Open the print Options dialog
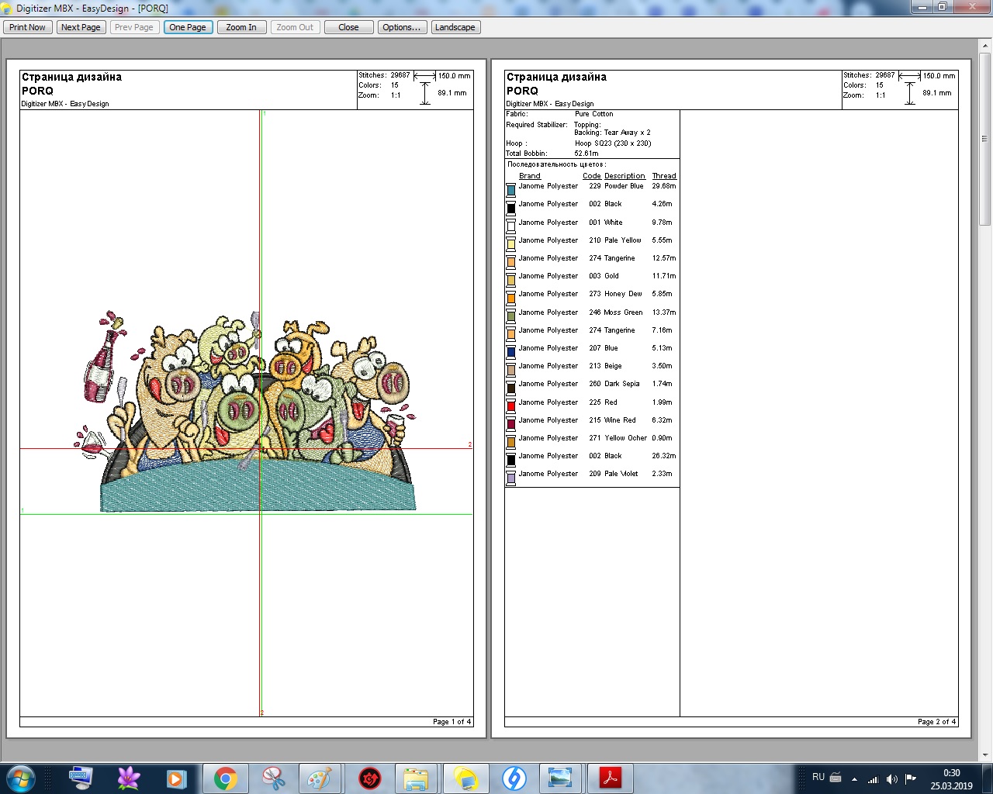993x794 pixels. click(402, 27)
